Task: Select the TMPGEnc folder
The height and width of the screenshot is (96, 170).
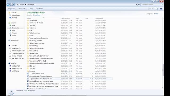Action: tap(32, 25)
